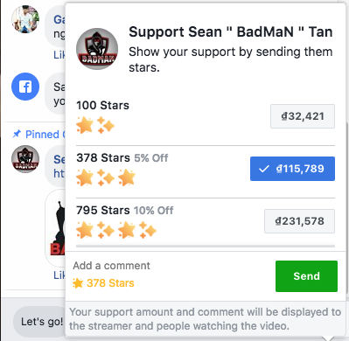The image size is (349, 341).
Task: Click the orange star icon beside 378 Stars
Action: (x=78, y=283)
